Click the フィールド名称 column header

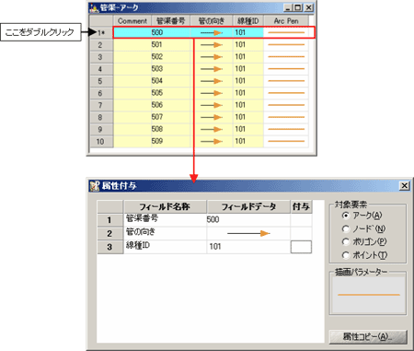(165, 206)
